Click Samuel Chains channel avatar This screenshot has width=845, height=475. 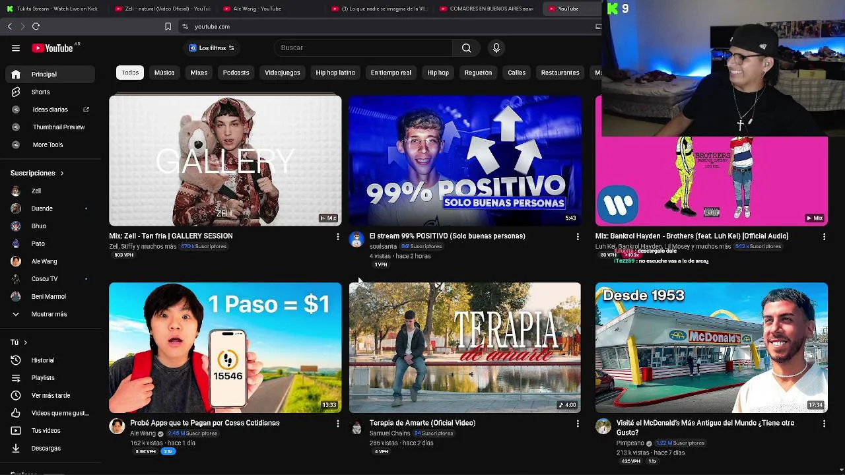tap(356, 426)
